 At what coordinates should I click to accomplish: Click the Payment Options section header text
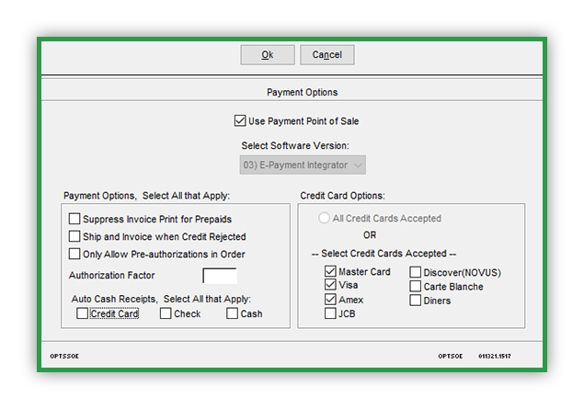tap(302, 92)
